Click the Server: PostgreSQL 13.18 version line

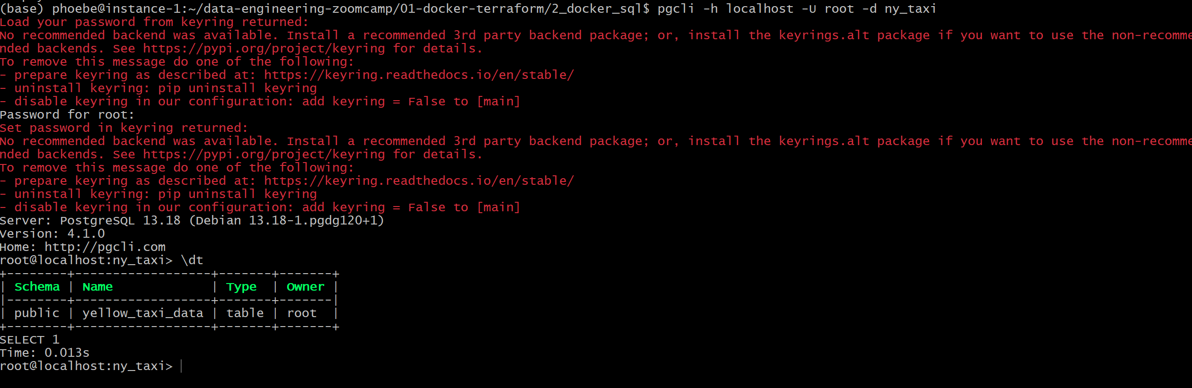pyautogui.click(x=192, y=221)
